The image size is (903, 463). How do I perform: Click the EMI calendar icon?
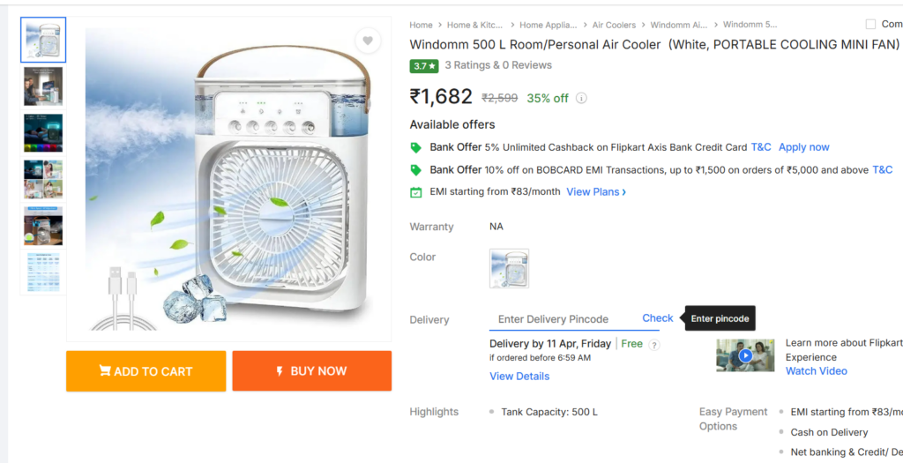click(416, 192)
